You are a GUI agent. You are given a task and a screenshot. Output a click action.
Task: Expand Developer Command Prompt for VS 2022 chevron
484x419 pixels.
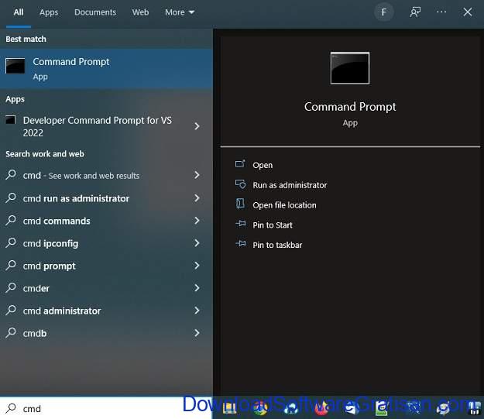[x=197, y=126]
